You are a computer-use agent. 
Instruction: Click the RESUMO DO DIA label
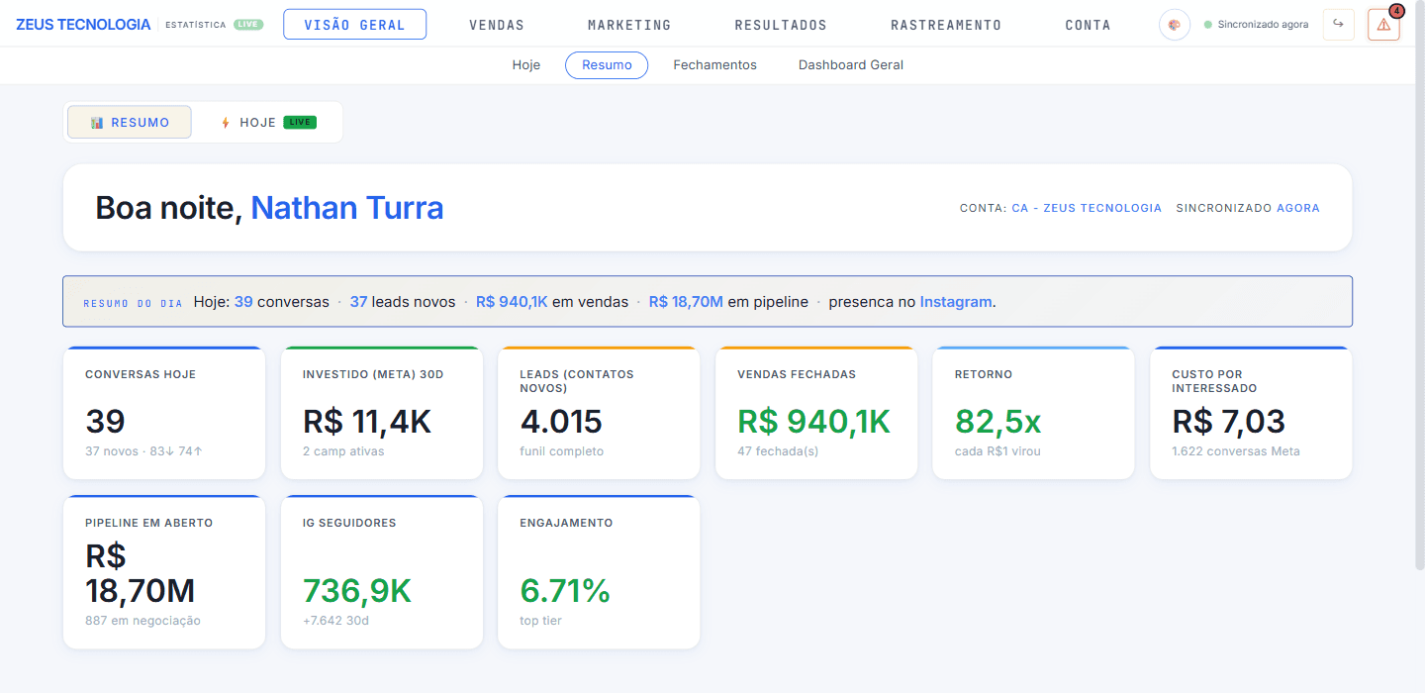pos(133,303)
